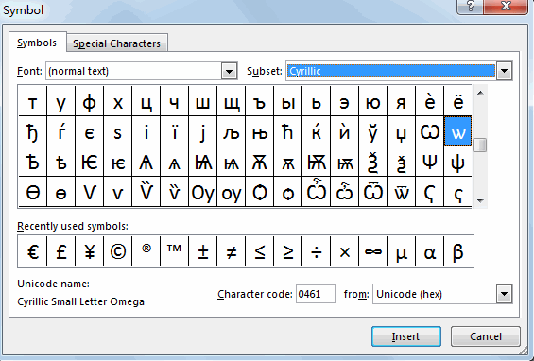This screenshot has width=534, height=361.
Task: Select the capital Fita Ѳ cell
Action: 32,192
